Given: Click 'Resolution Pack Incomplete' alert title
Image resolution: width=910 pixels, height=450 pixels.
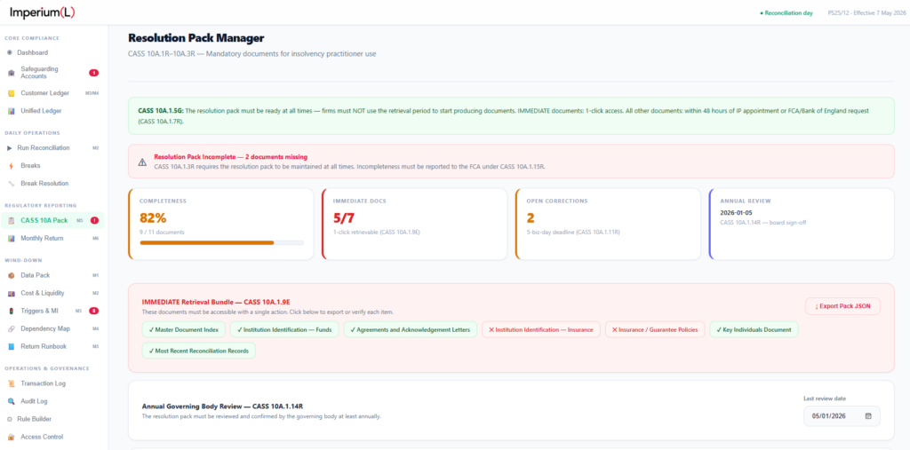Looking at the screenshot, I should pos(230,156).
